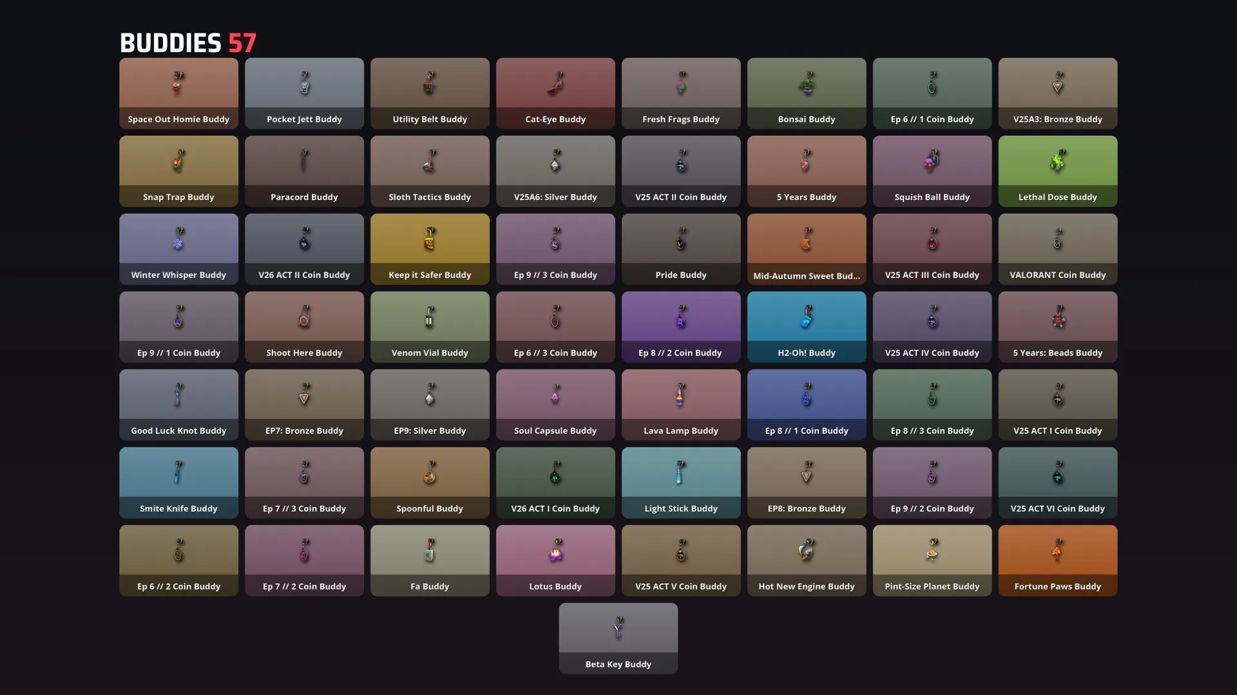Open the Soul Capsule Buddy card
Viewport: 1237px width, 695px height.
555,405
